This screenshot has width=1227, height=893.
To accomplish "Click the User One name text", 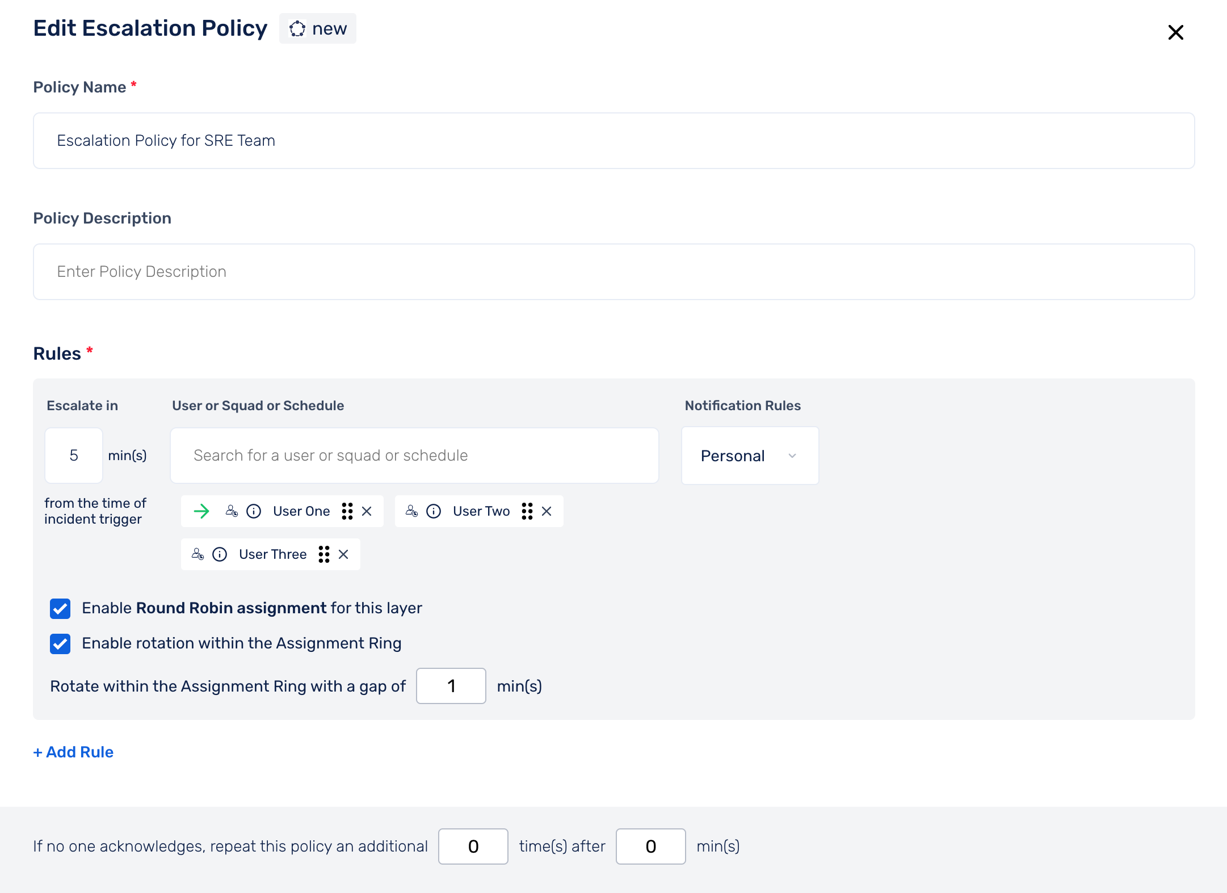I will [301, 511].
